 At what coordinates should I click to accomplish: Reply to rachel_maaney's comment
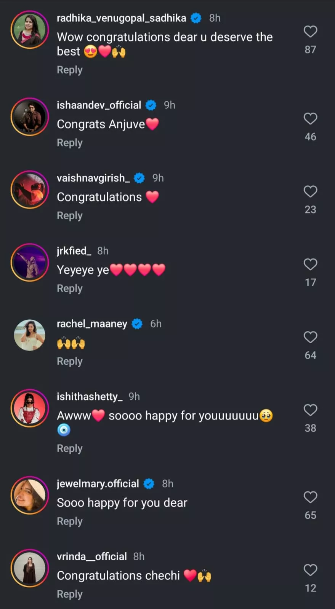click(x=69, y=361)
